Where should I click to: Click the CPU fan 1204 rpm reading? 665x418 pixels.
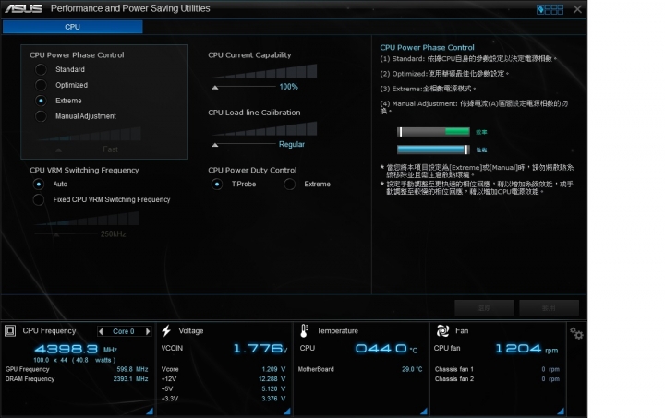pyautogui.click(x=526, y=349)
